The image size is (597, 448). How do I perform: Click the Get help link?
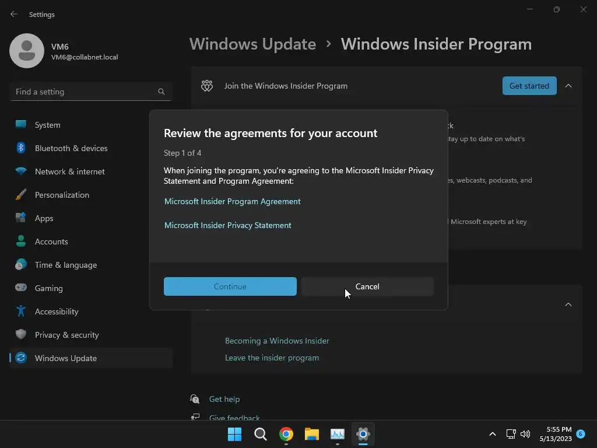[224, 399]
